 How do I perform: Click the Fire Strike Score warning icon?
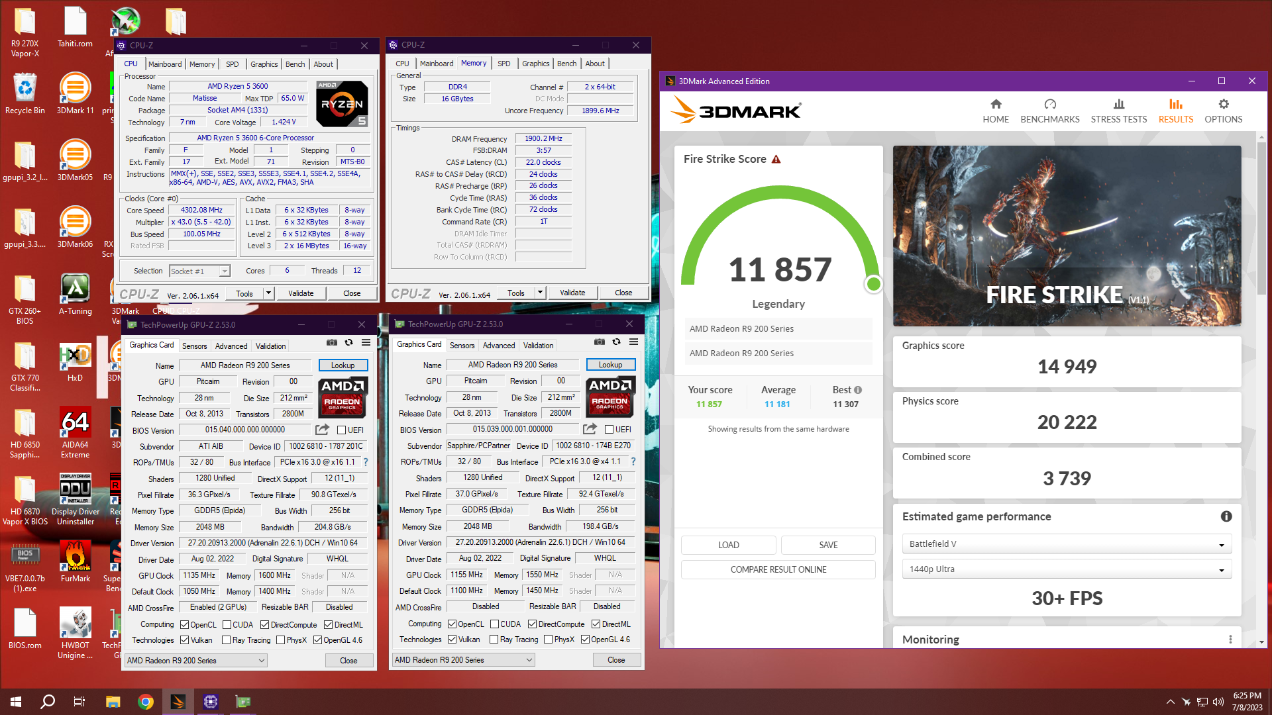[x=776, y=160]
